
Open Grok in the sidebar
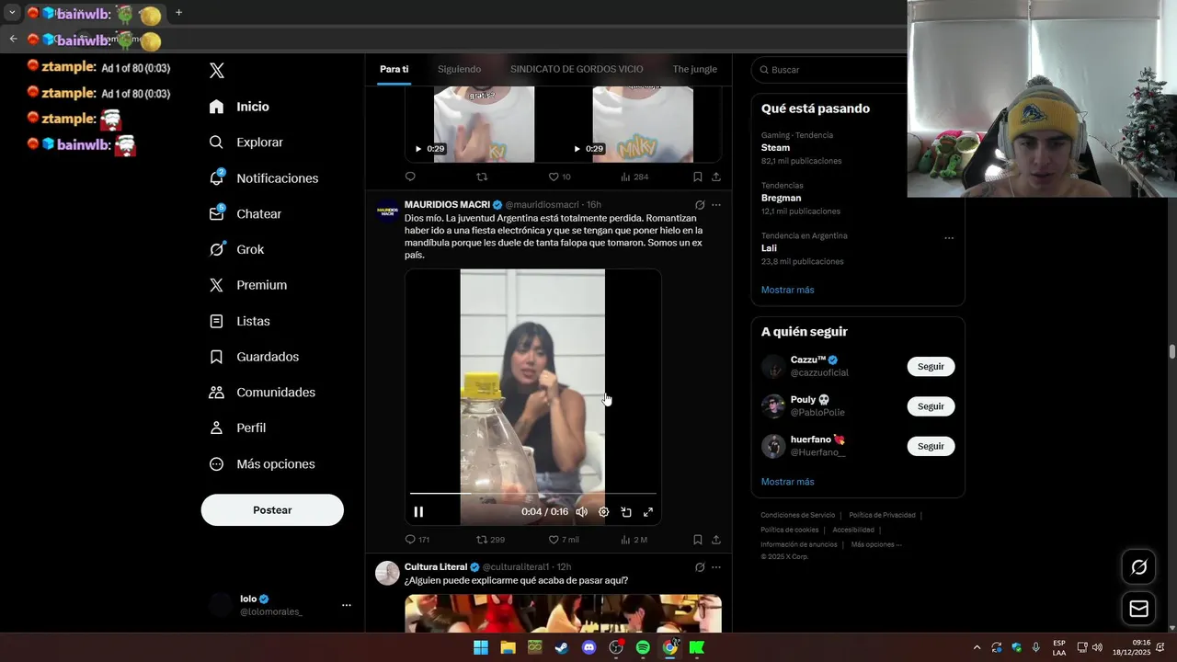click(236, 249)
